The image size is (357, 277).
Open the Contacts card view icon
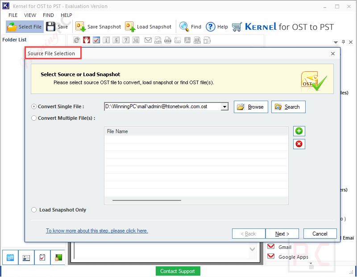coord(26,257)
